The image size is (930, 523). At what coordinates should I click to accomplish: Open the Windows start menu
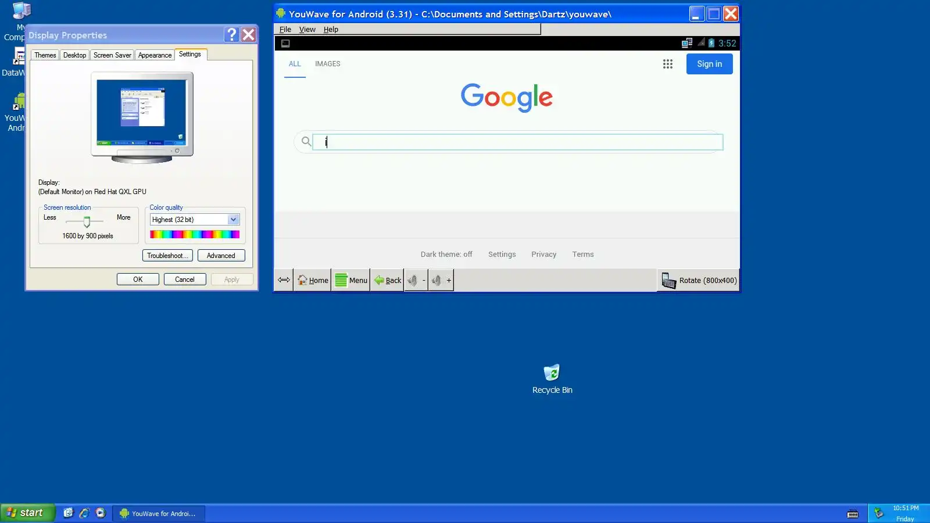tap(27, 513)
